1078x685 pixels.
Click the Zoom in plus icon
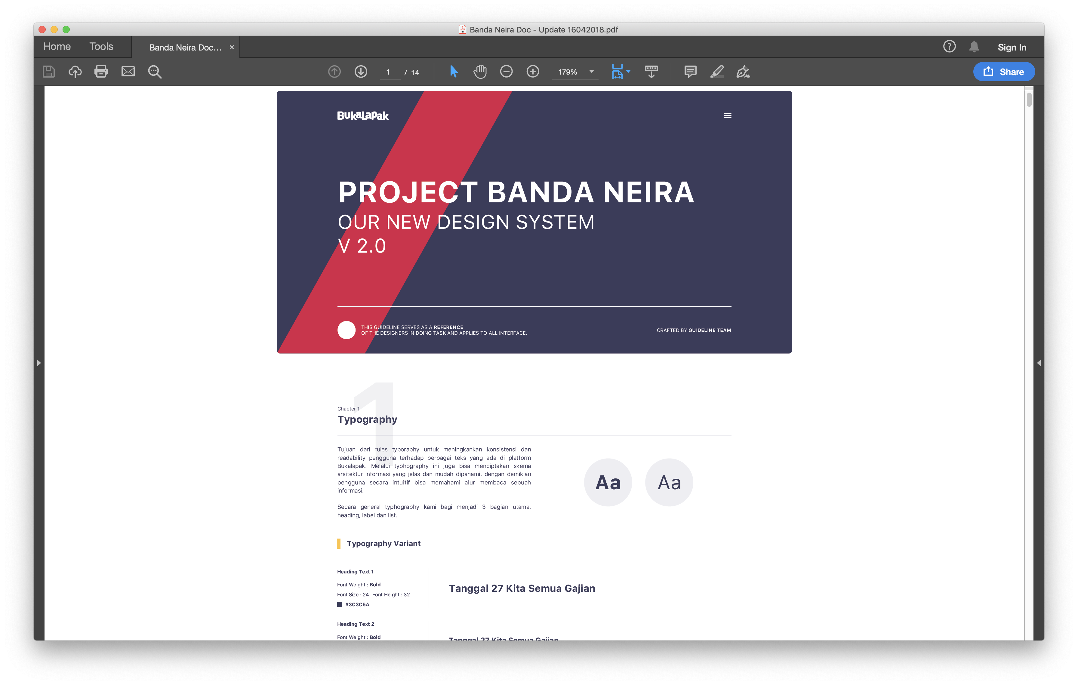[533, 72]
